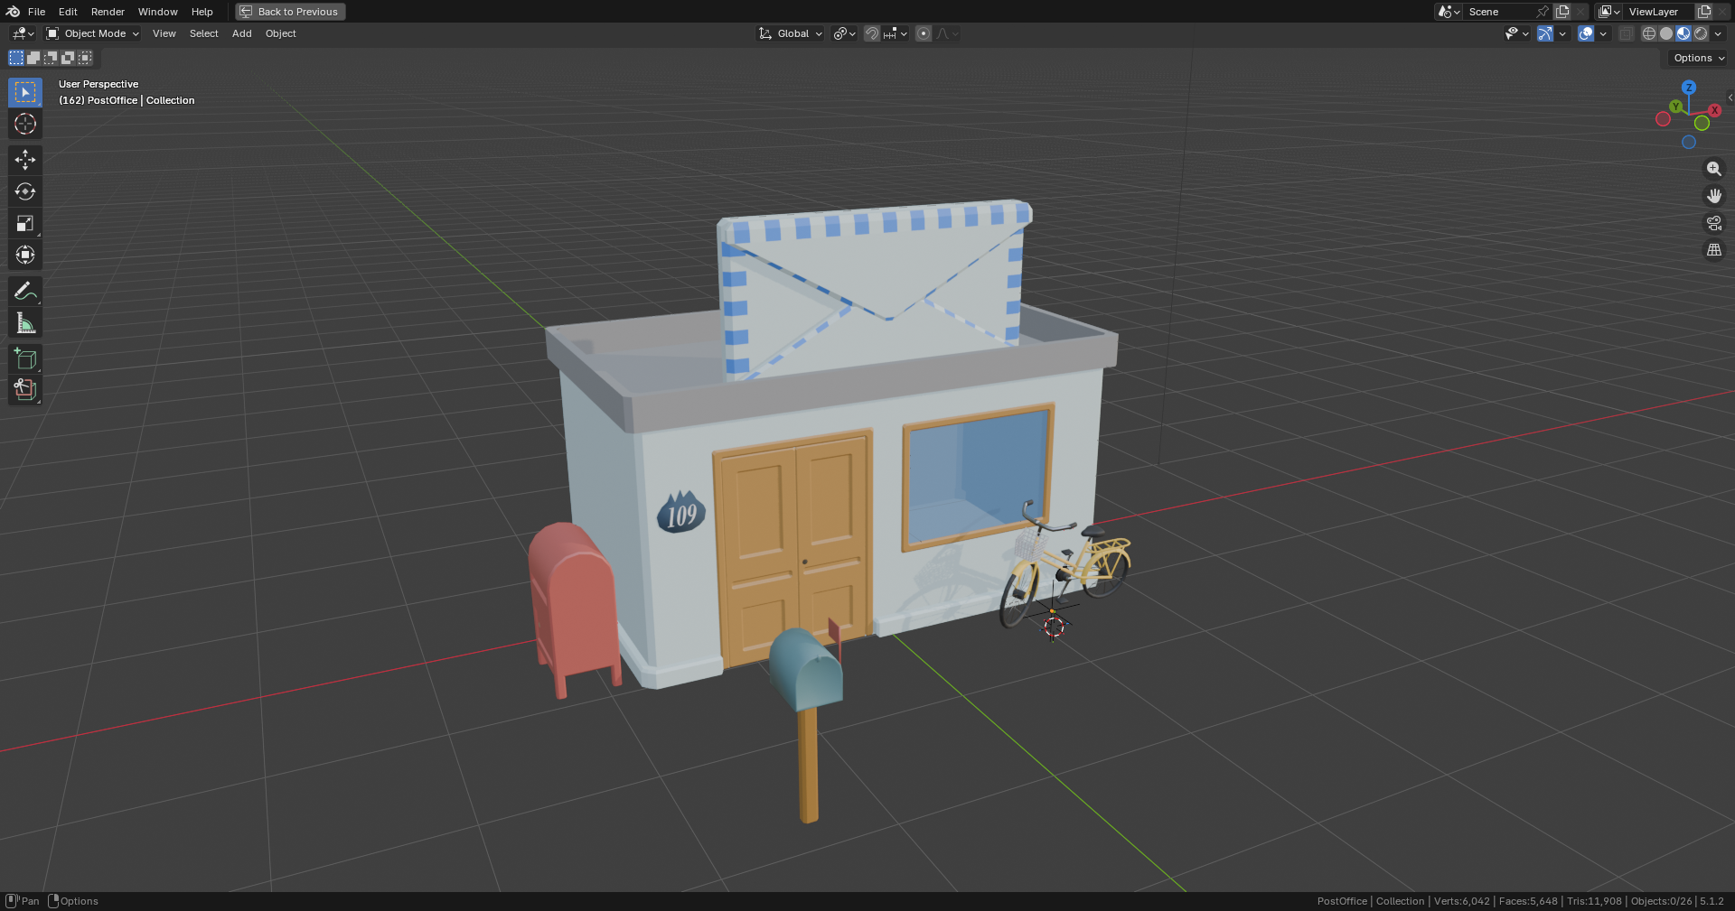Expand the overlays options dropdown arrow
Screen dimensions: 1735x911
coord(1603,33)
